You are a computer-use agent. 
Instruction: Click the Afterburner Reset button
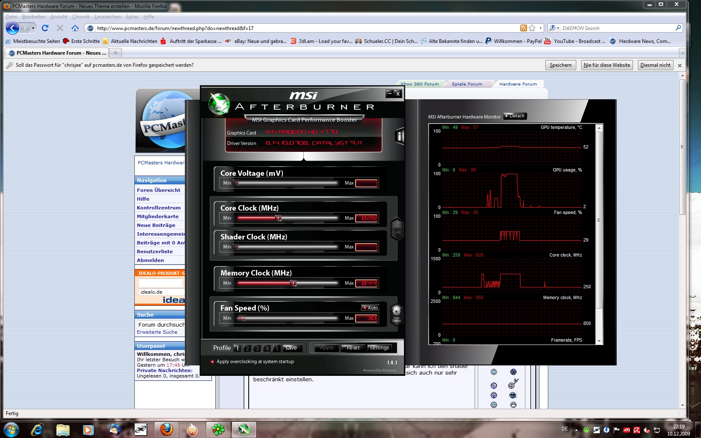click(x=353, y=348)
